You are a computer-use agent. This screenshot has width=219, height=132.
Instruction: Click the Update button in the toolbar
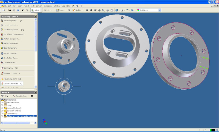click(x=77, y=10)
